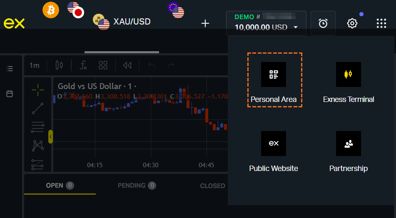Select the crosshair cursor tool
Image resolution: width=396 pixels, height=218 pixels.
pos(38,90)
